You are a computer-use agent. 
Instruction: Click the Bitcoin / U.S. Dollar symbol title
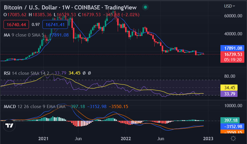[x=31, y=7]
